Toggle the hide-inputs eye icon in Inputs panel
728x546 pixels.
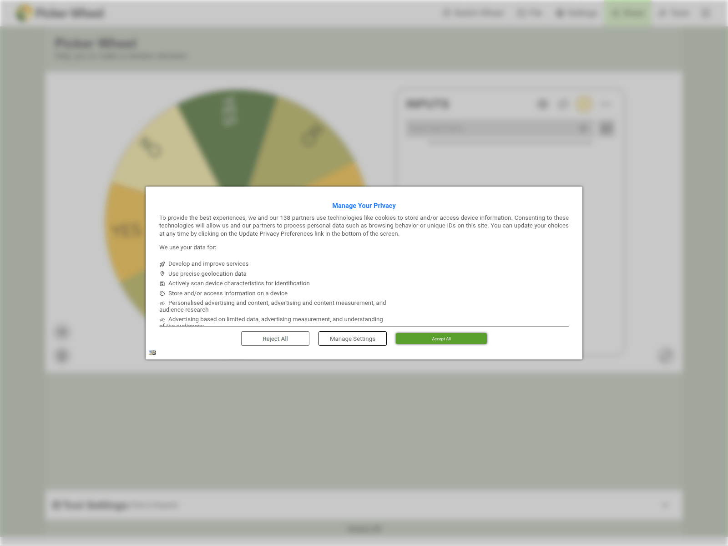542,104
